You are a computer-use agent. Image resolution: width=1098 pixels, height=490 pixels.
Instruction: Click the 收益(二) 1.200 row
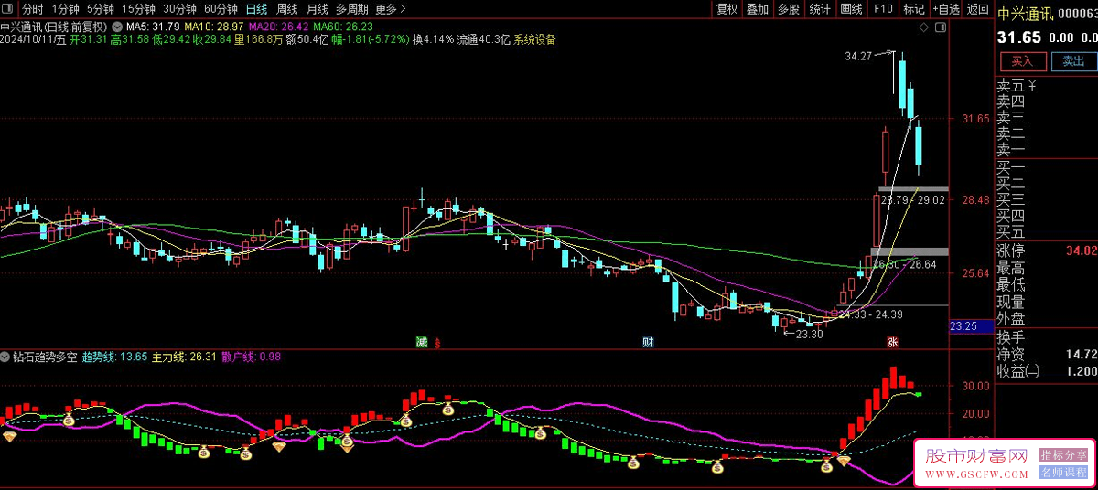(x=1047, y=371)
